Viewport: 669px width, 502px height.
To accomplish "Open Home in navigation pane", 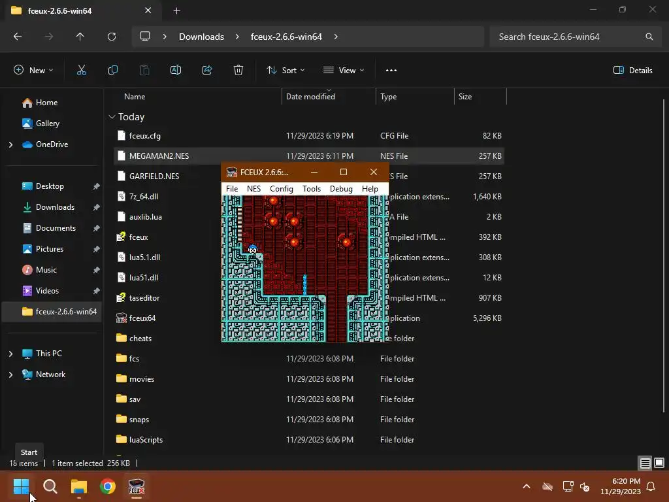I will [46, 103].
